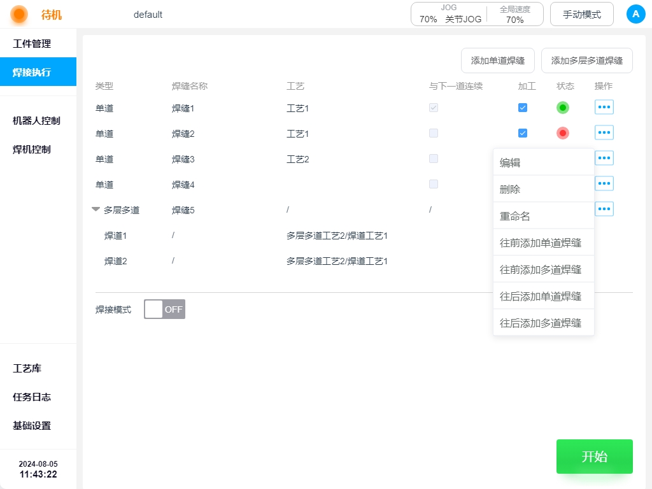Click the green status indicator of 焊缝1
652x489 pixels.
coord(562,108)
